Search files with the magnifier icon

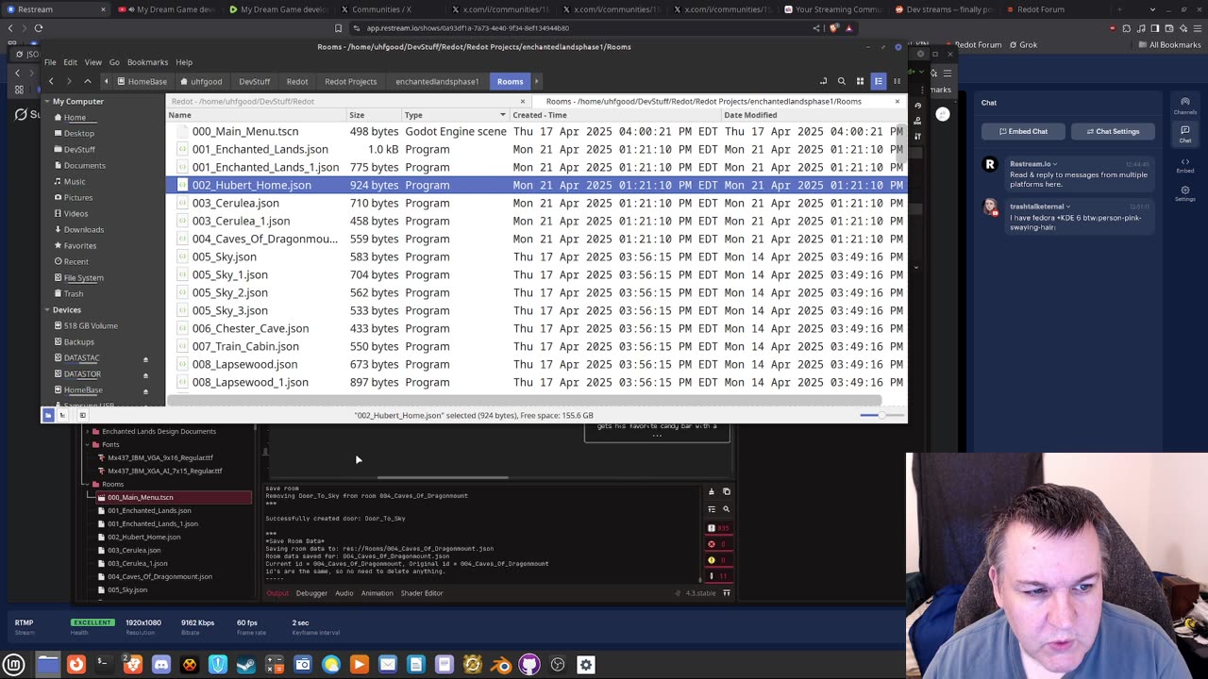click(x=842, y=81)
